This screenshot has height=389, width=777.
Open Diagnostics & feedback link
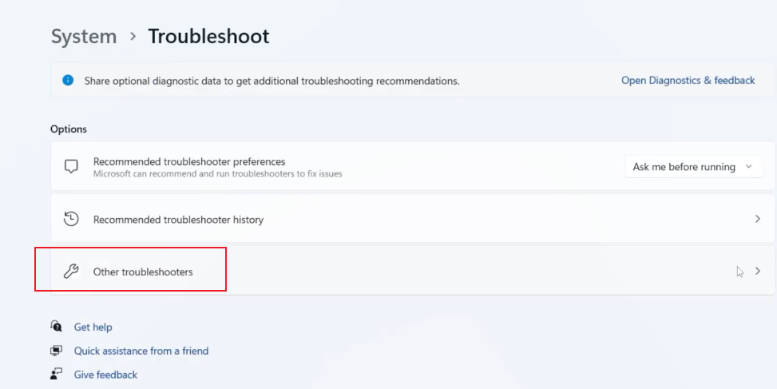coord(688,81)
